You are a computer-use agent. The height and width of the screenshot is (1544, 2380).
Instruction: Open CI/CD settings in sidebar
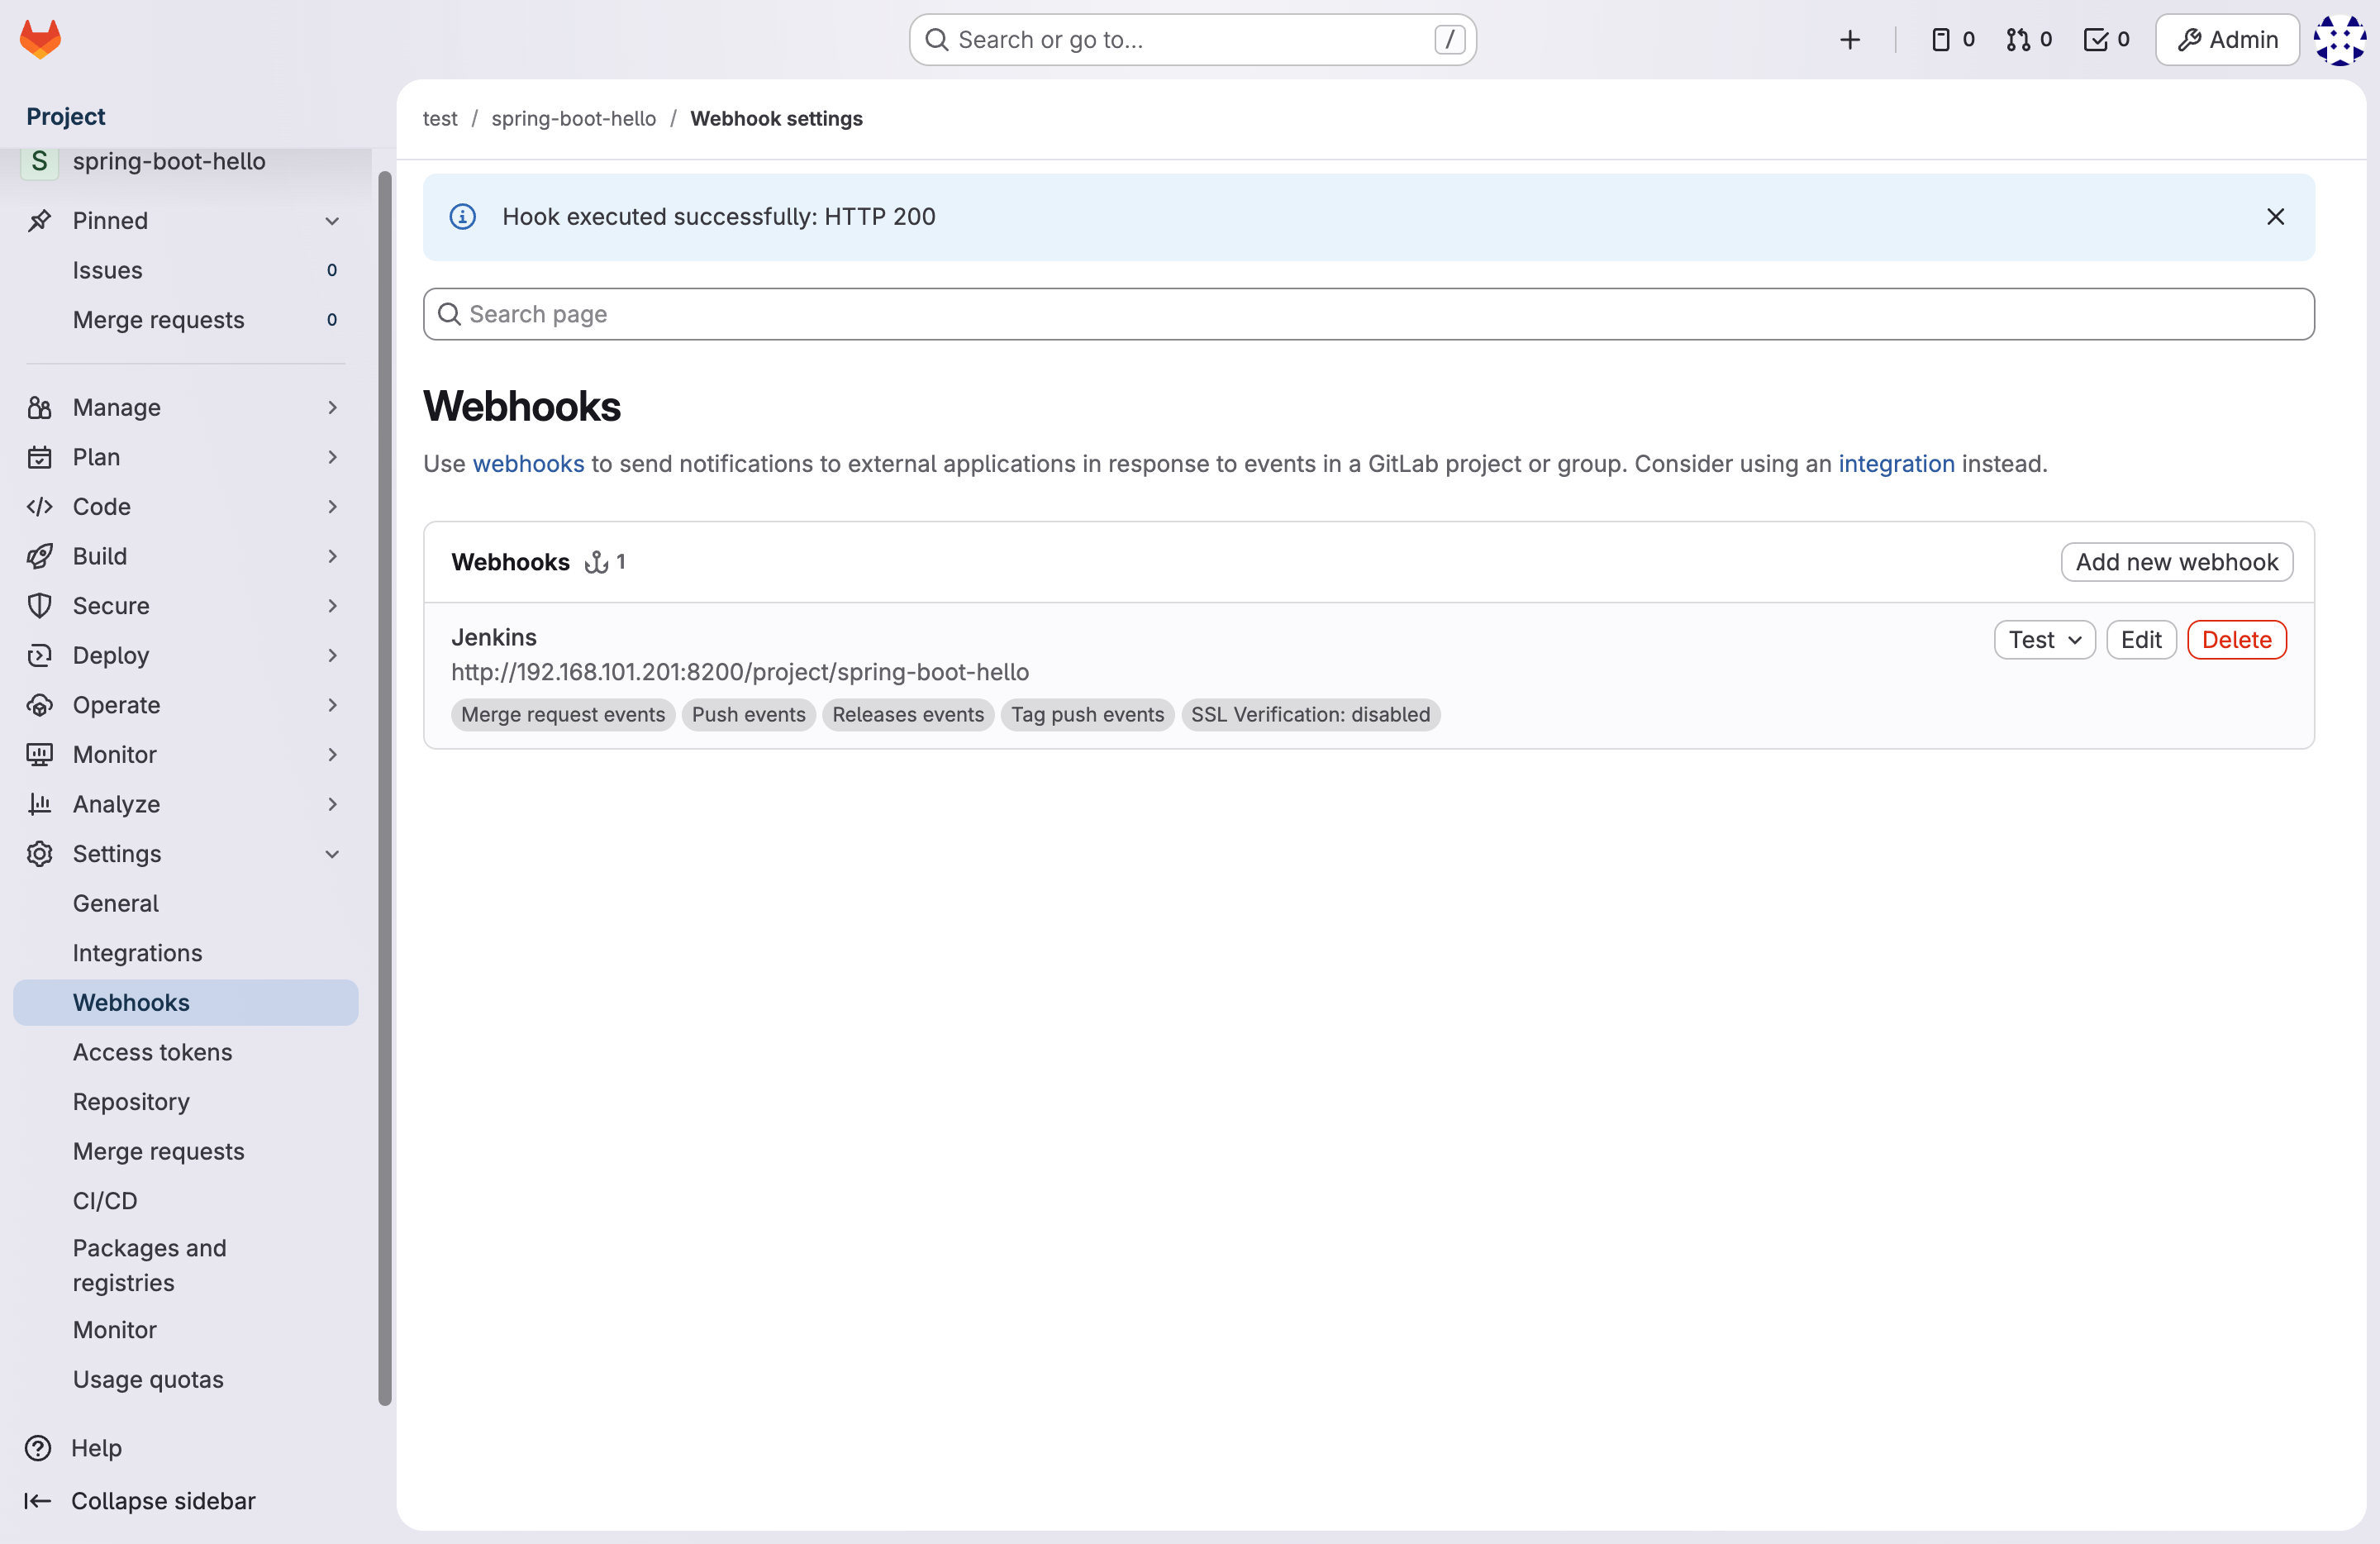coord(105,1200)
